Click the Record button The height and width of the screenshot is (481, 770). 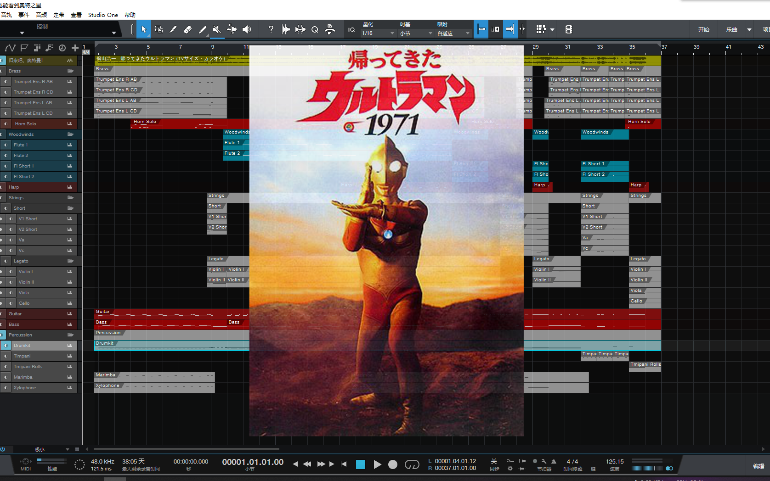coord(393,464)
